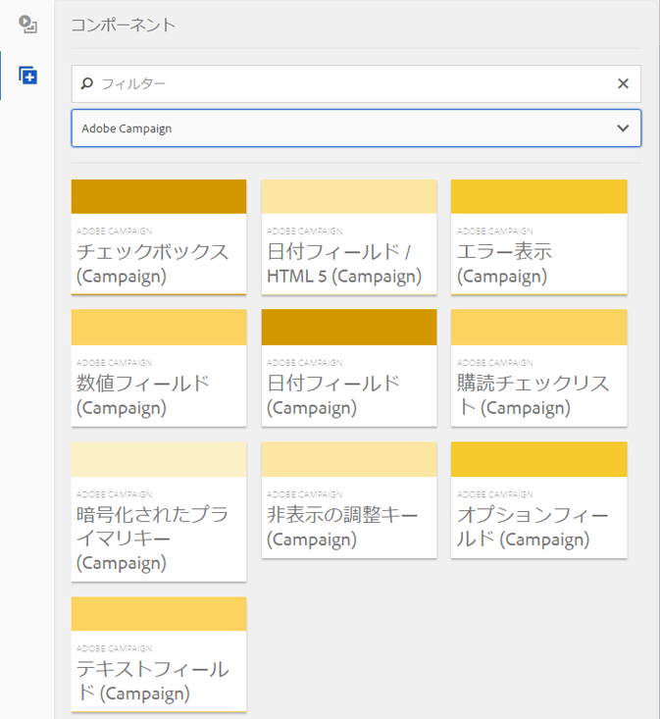
Task: Select the エラー表示 (Campaign) component card
Action: [x=539, y=236]
